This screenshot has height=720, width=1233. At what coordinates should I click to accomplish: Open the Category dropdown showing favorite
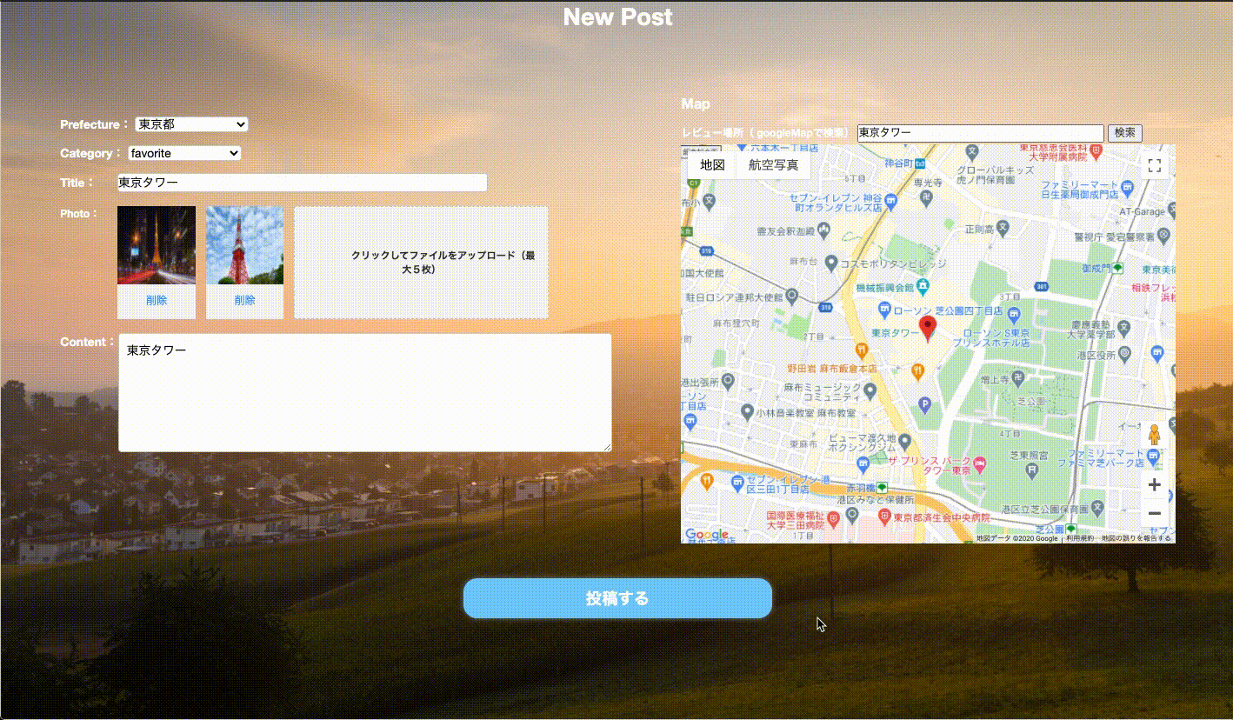(184, 153)
